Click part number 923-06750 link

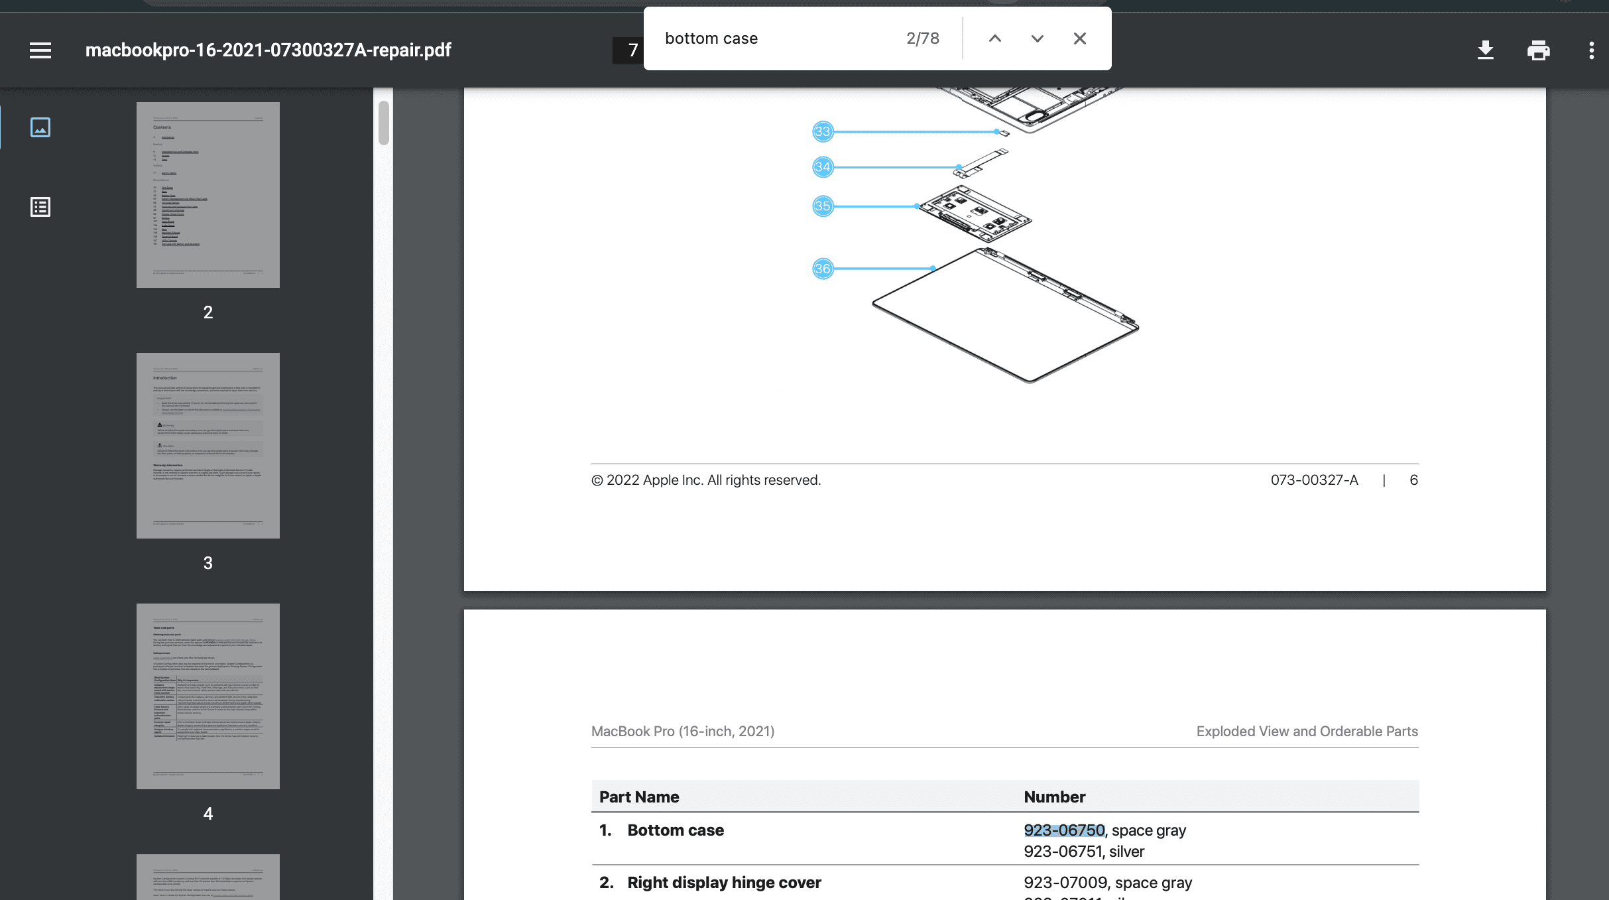(1064, 830)
